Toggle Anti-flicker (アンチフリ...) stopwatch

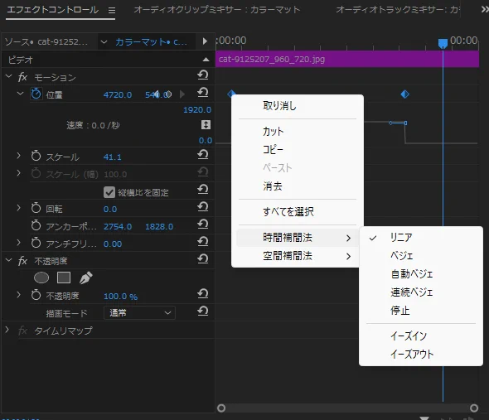click(36, 243)
